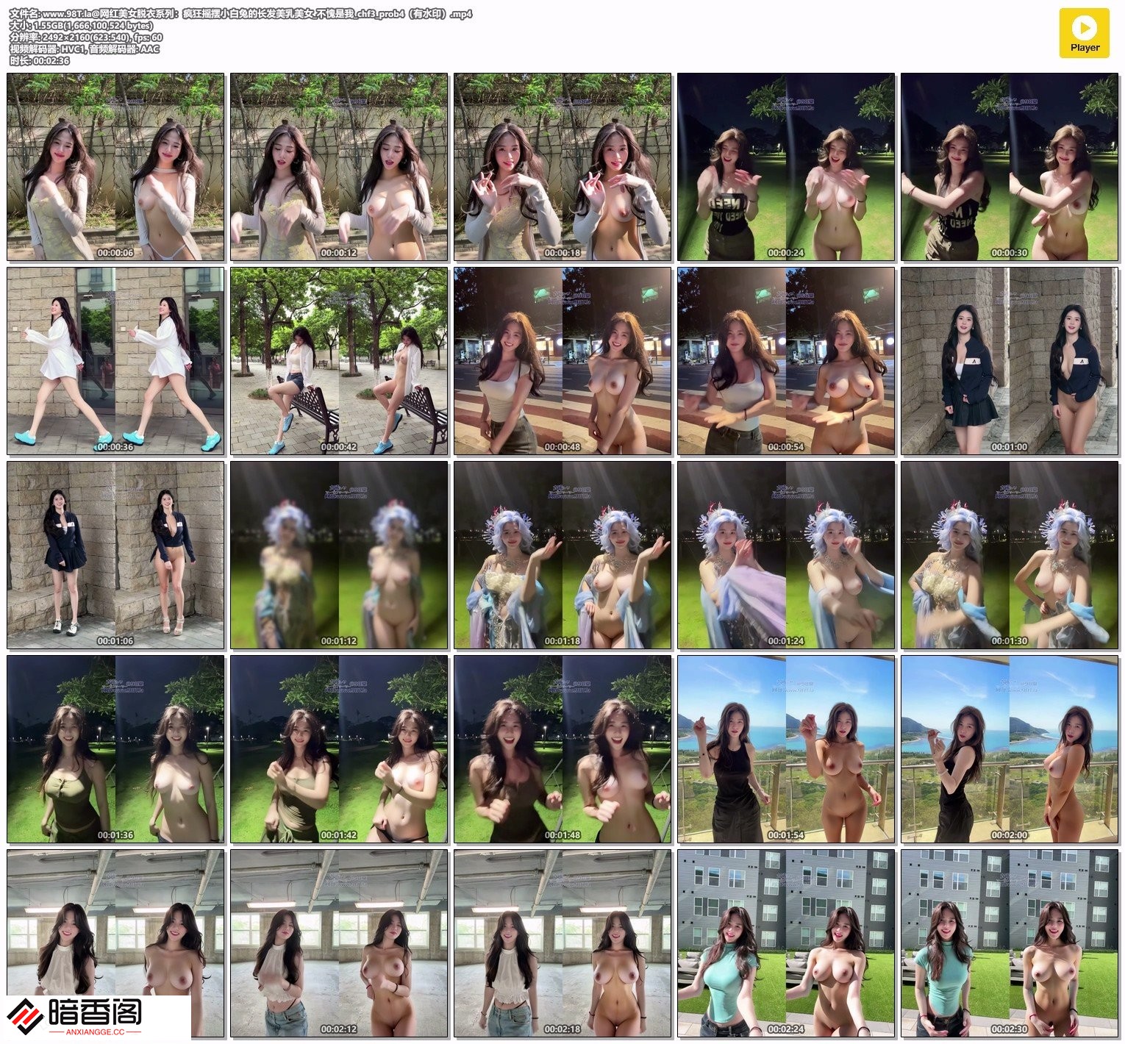Open the frame marked 00:00:36
1125x1044 pixels.
pyautogui.click(x=115, y=361)
